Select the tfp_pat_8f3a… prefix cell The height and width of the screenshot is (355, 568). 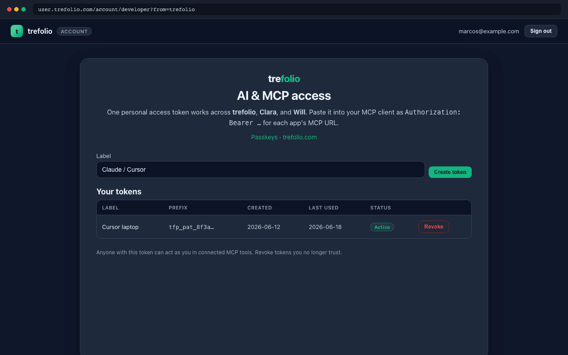pos(191,227)
